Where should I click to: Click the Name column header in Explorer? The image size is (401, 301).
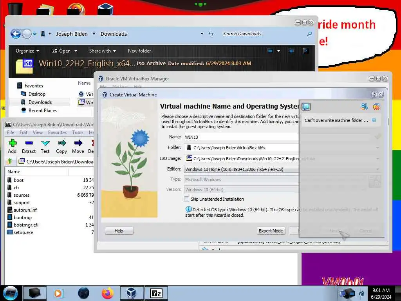(84, 83)
